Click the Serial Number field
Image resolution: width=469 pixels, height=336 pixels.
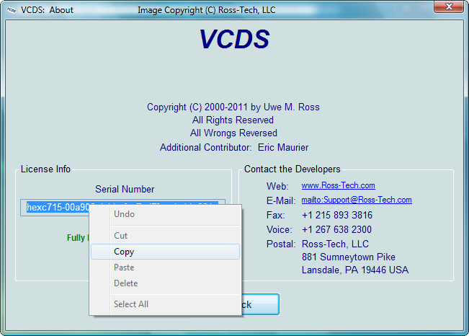(x=122, y=207)
